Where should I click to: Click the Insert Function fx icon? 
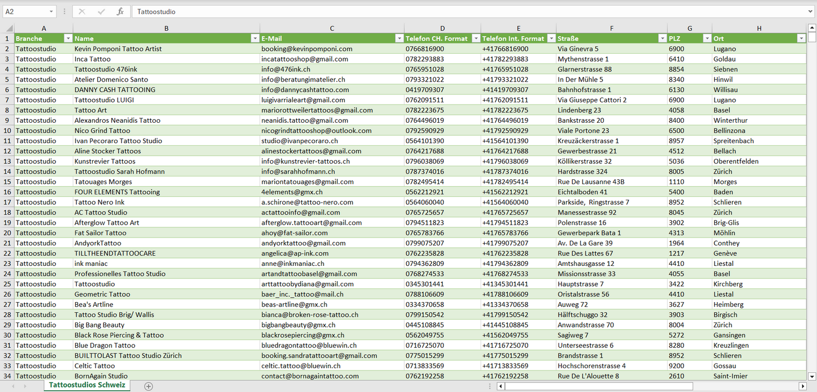pos(120,11)
